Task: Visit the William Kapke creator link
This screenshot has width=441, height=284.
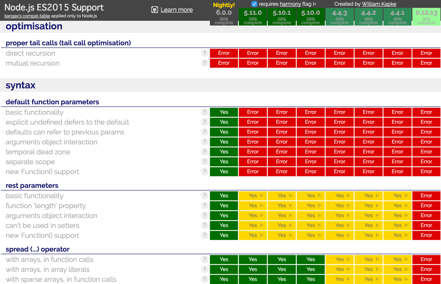Action: point(379,4)
